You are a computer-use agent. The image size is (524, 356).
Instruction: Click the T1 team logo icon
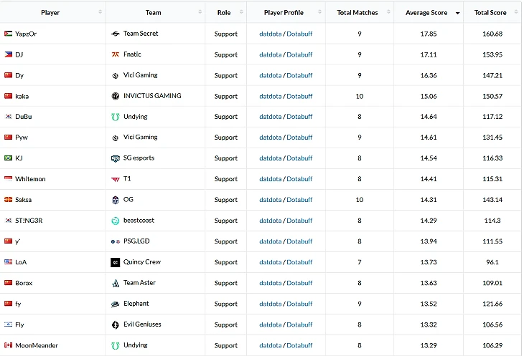click(116, 179)
